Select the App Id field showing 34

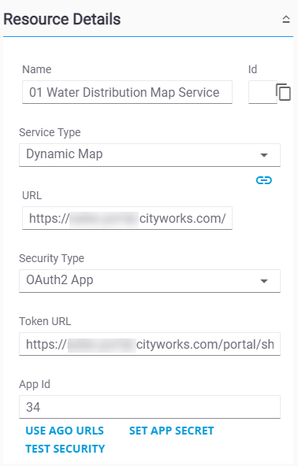150,407
